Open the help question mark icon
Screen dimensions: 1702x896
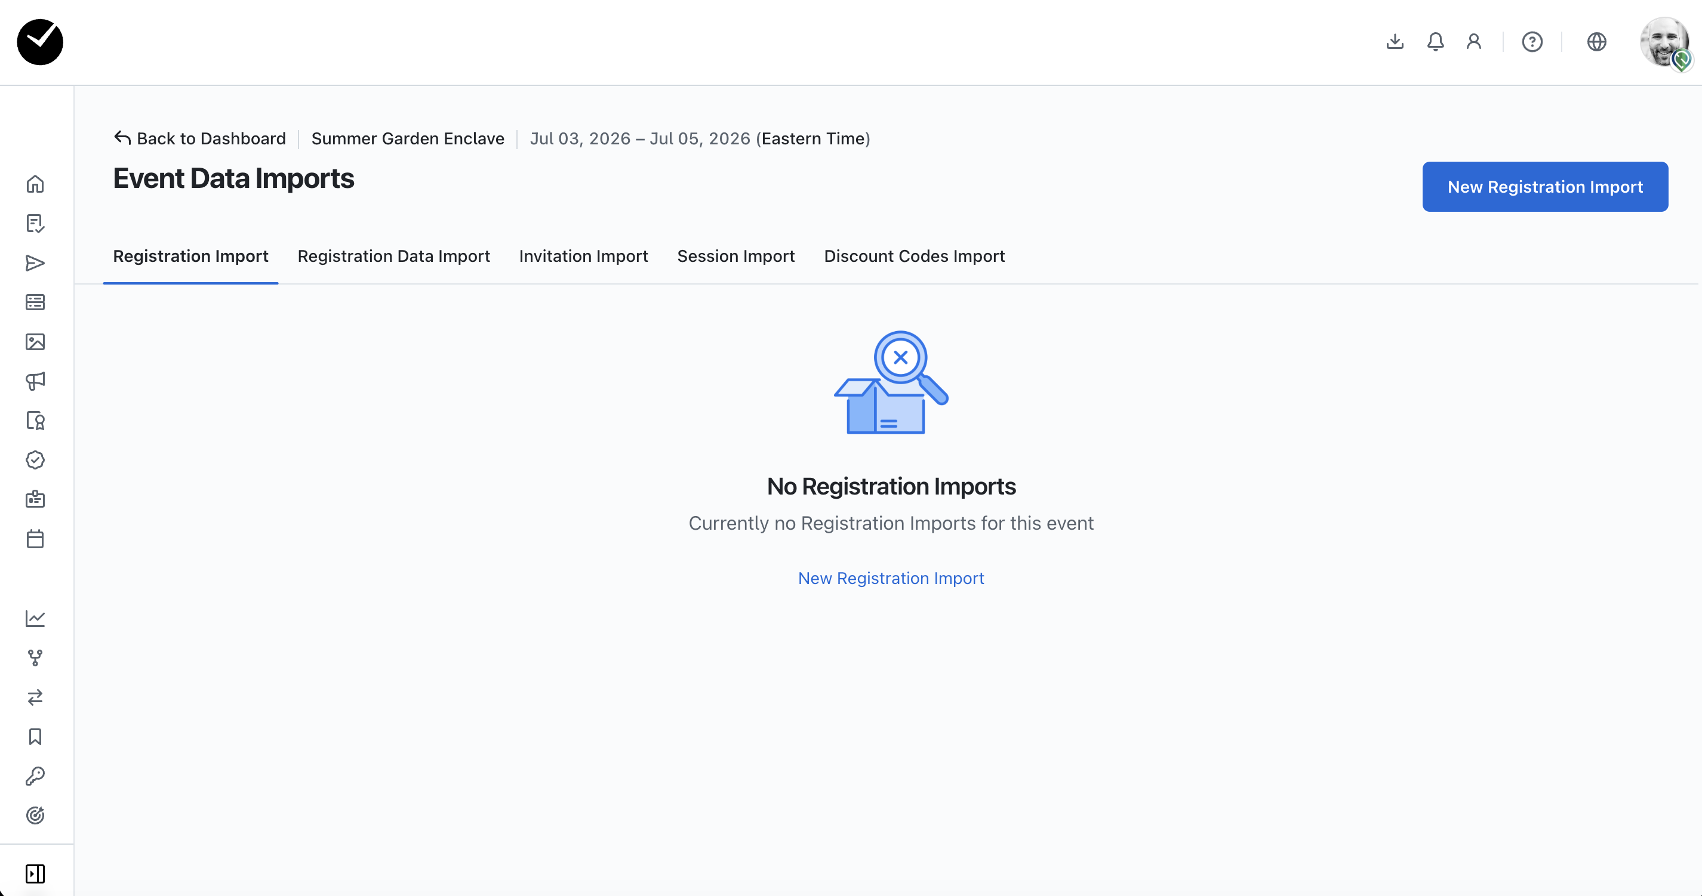click(x=1531, y=42)
